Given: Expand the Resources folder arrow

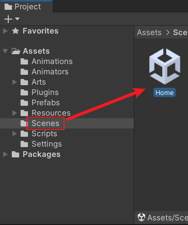Looking at the screenshot, I should pyautogui.click(x=14, y=113).
